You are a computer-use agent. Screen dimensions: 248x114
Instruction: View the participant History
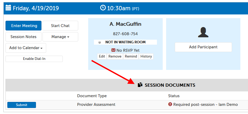point(146,56)
